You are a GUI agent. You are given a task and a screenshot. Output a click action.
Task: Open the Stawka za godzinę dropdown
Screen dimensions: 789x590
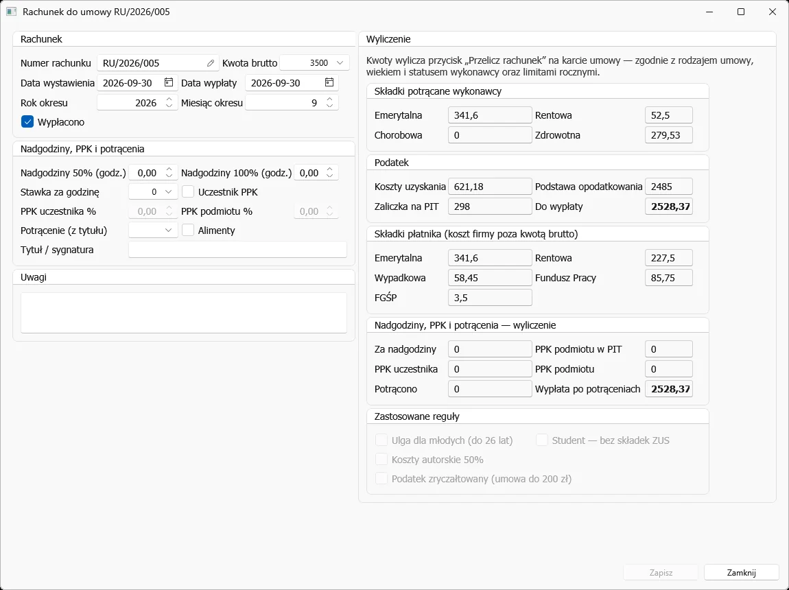[168, 191]
